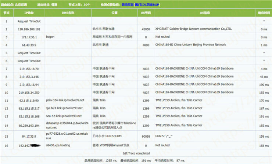
Task: Select IP address 61.49.39.9
Action: (x=29, y=45)
